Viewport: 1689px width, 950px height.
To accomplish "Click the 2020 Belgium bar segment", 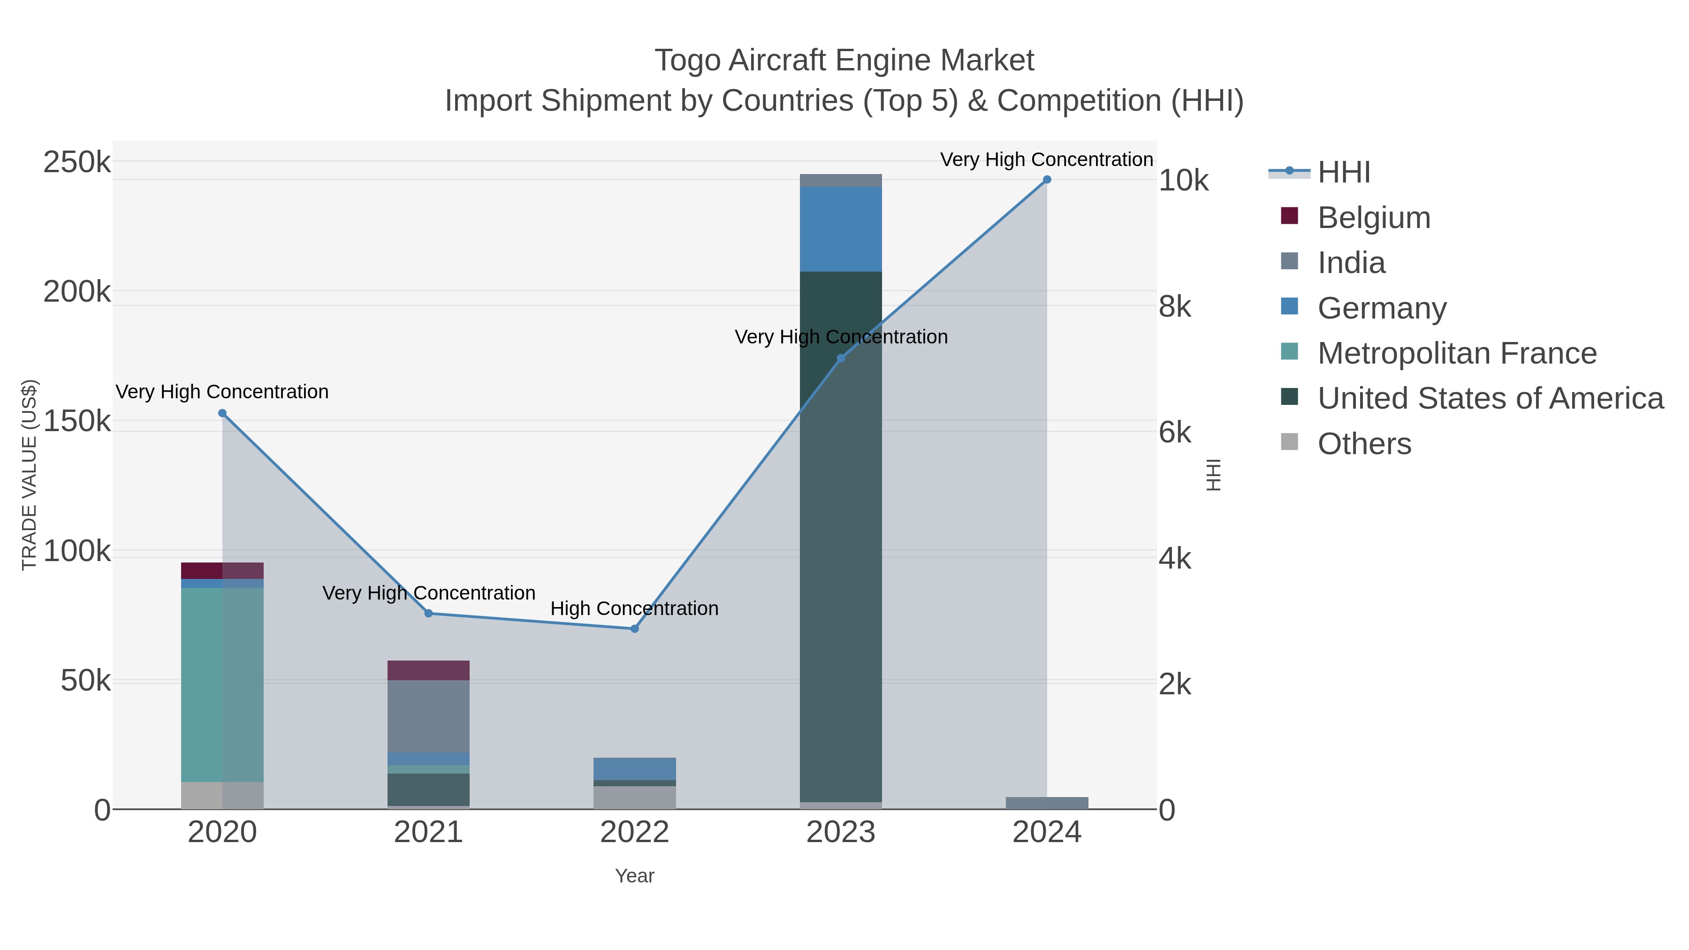I will tap(222, 570).
